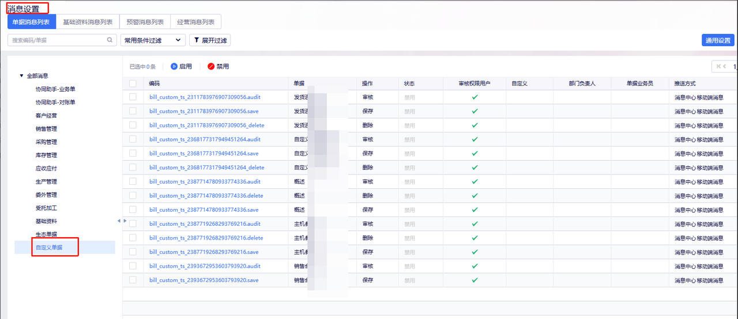
Task: Click the 自定义 column header
Action: click(x=519, y=83)
